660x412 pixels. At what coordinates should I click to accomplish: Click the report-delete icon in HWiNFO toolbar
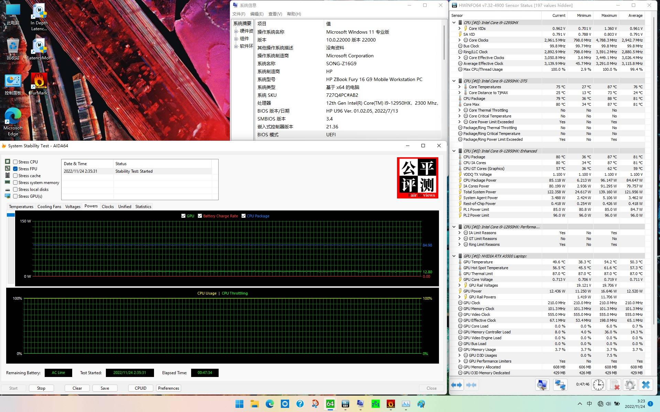pyautogui.click(x=614, y=385)
